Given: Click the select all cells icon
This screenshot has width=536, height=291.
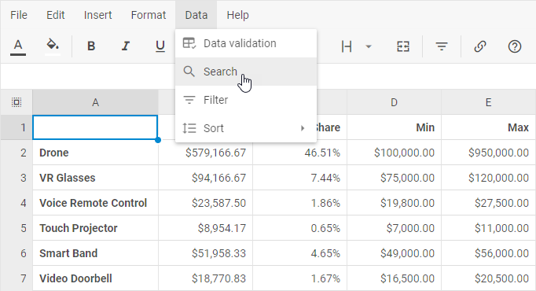Looking at the screenshot, I should pyautogui.click(x=17, y=102).
